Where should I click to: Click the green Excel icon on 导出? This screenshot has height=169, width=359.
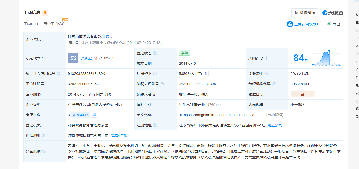click(x=329, y=24)
